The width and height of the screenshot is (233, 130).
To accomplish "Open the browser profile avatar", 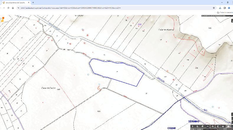I will [229, 8].
